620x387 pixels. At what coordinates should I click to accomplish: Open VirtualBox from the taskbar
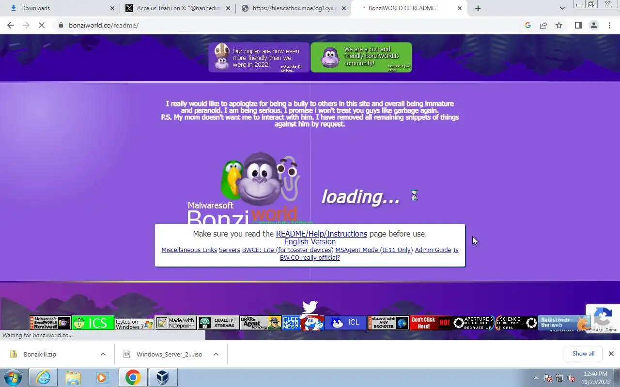pyautogui.click(x=163, y=377)
